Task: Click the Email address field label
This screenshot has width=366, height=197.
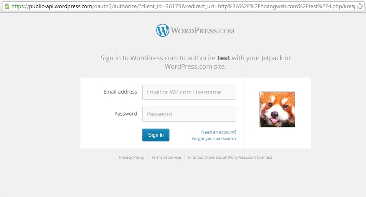Action: pyautogui.click(x=120, y=92)
